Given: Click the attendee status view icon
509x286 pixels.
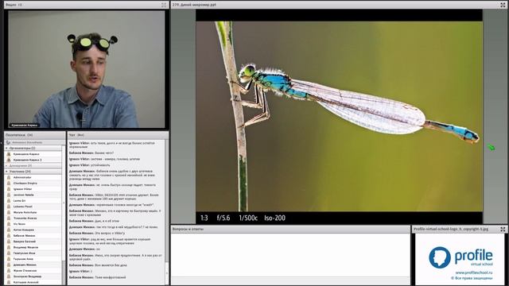Looking at the screenshot, I should (9, 142).
